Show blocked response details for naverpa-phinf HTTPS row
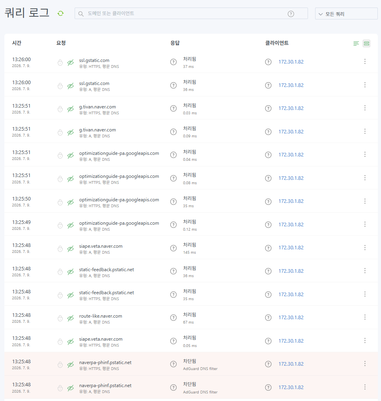The image size is (381, 401). (x=173, y=364)
